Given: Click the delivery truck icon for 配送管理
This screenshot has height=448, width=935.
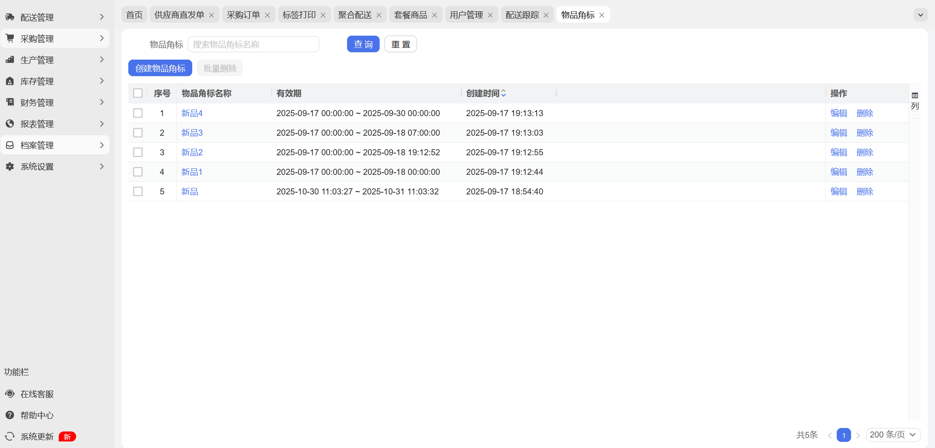Looking at the screenshot, I should click(10, 17).
